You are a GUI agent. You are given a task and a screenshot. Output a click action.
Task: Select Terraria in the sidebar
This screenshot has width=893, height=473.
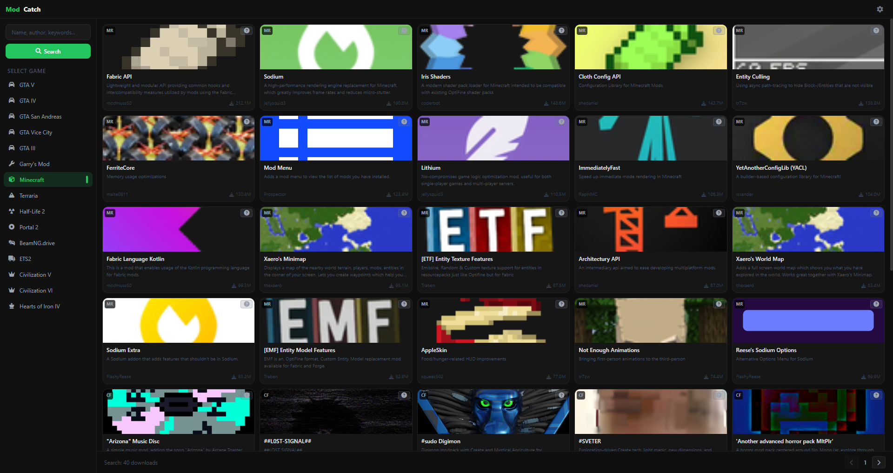click(48, 196)
